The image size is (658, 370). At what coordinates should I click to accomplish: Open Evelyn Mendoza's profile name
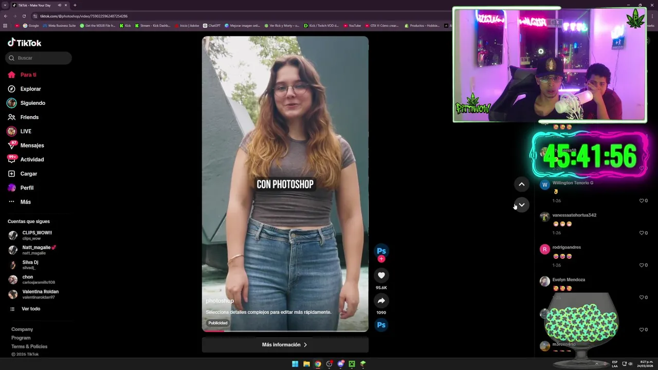click(569, 280)
